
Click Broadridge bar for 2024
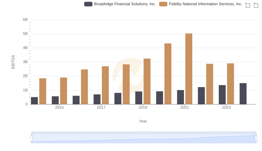coord(243,94)
